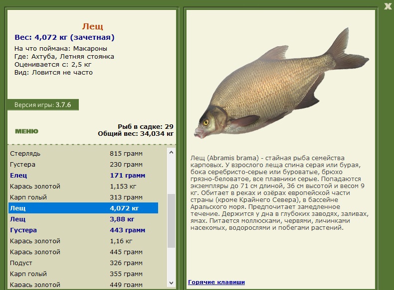The height and width of the screenshot is (290, 394).
Task: Click the Версия игры: 3.7.6 label
Action: pyautogui.click(x=43, y=105)
